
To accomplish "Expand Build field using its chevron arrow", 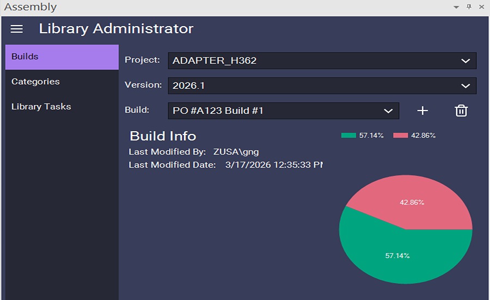I will point(388,111).
